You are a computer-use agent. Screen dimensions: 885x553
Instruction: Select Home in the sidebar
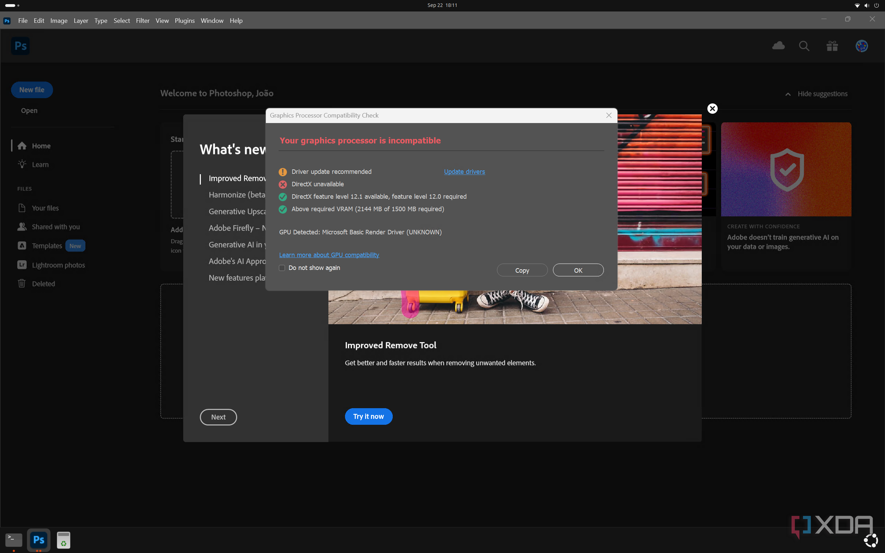tap(41, 146)
